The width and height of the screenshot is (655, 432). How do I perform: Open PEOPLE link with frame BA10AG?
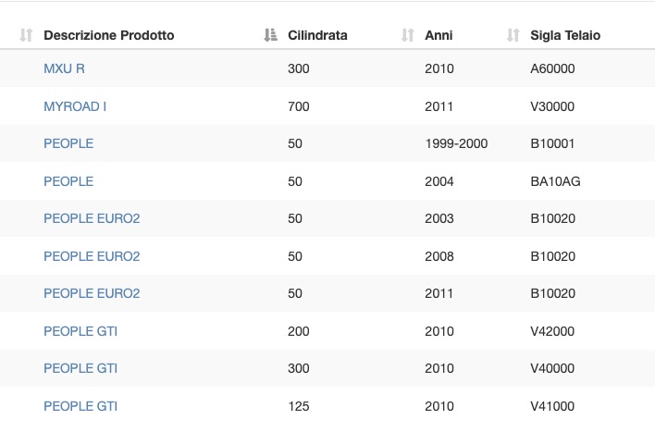click(68, 181)
